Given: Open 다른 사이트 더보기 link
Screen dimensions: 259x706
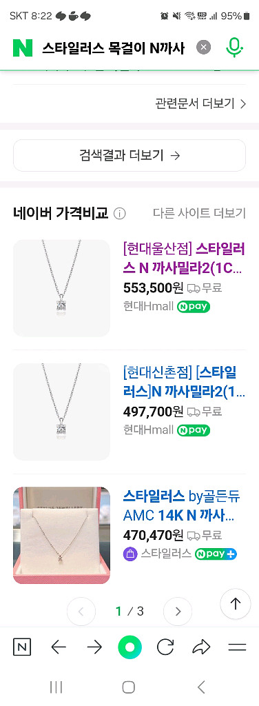Looking at the screenshot, I should (x=199, y=213).
